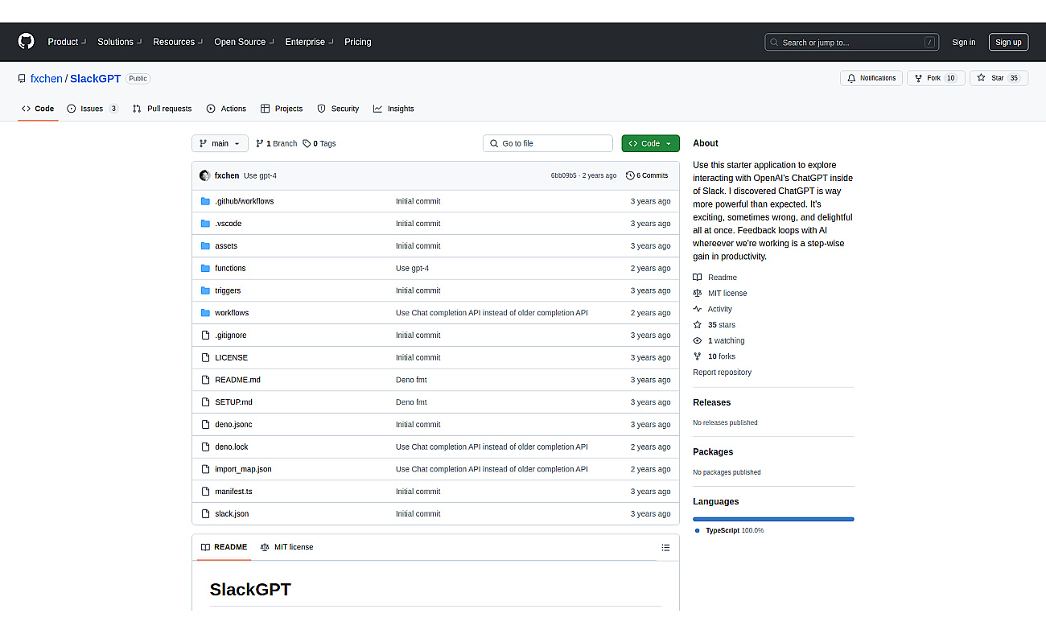Open the Deno fmt commit for README.md

(x=411, y=380)
